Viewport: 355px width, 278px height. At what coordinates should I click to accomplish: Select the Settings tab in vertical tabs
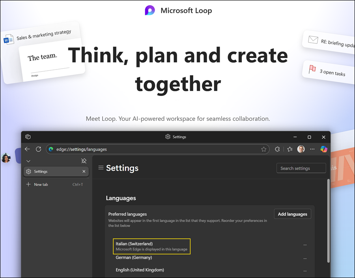(51, 172)
